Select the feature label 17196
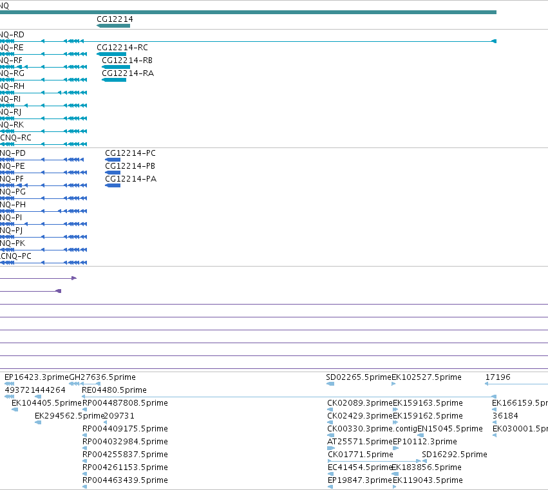The image size is (548, 490). pyautogui.click(x=498, y=377)
